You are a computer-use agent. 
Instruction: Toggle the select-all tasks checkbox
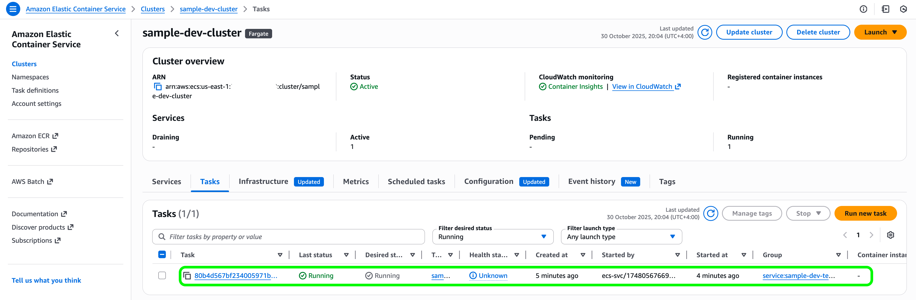tap(162, 255)
